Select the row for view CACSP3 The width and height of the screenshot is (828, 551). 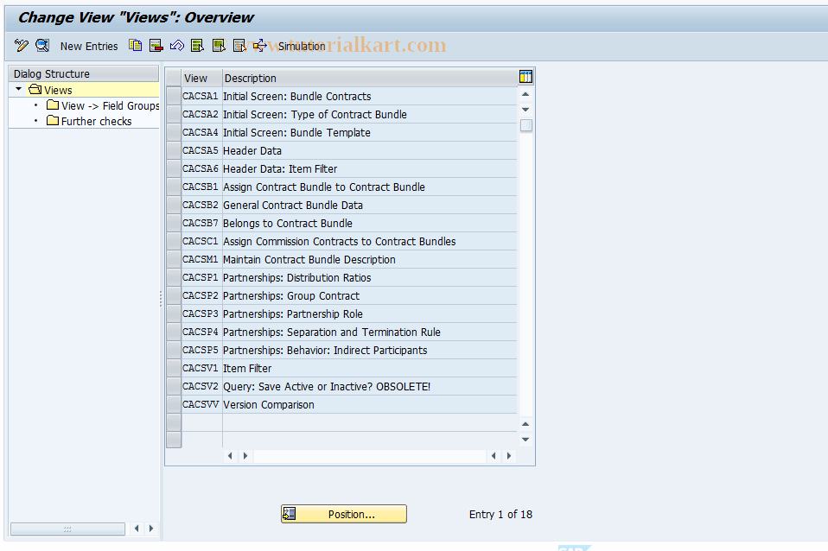(173, 313)
